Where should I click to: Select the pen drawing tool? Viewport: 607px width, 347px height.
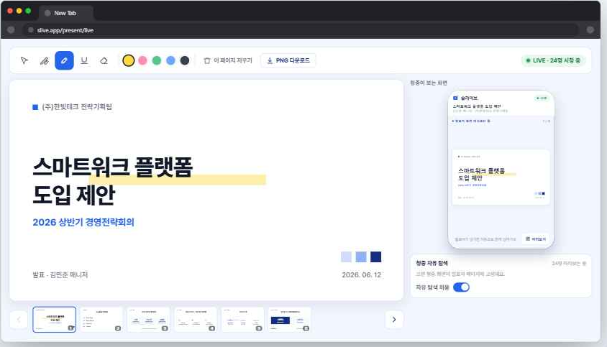tap(44, 61)
